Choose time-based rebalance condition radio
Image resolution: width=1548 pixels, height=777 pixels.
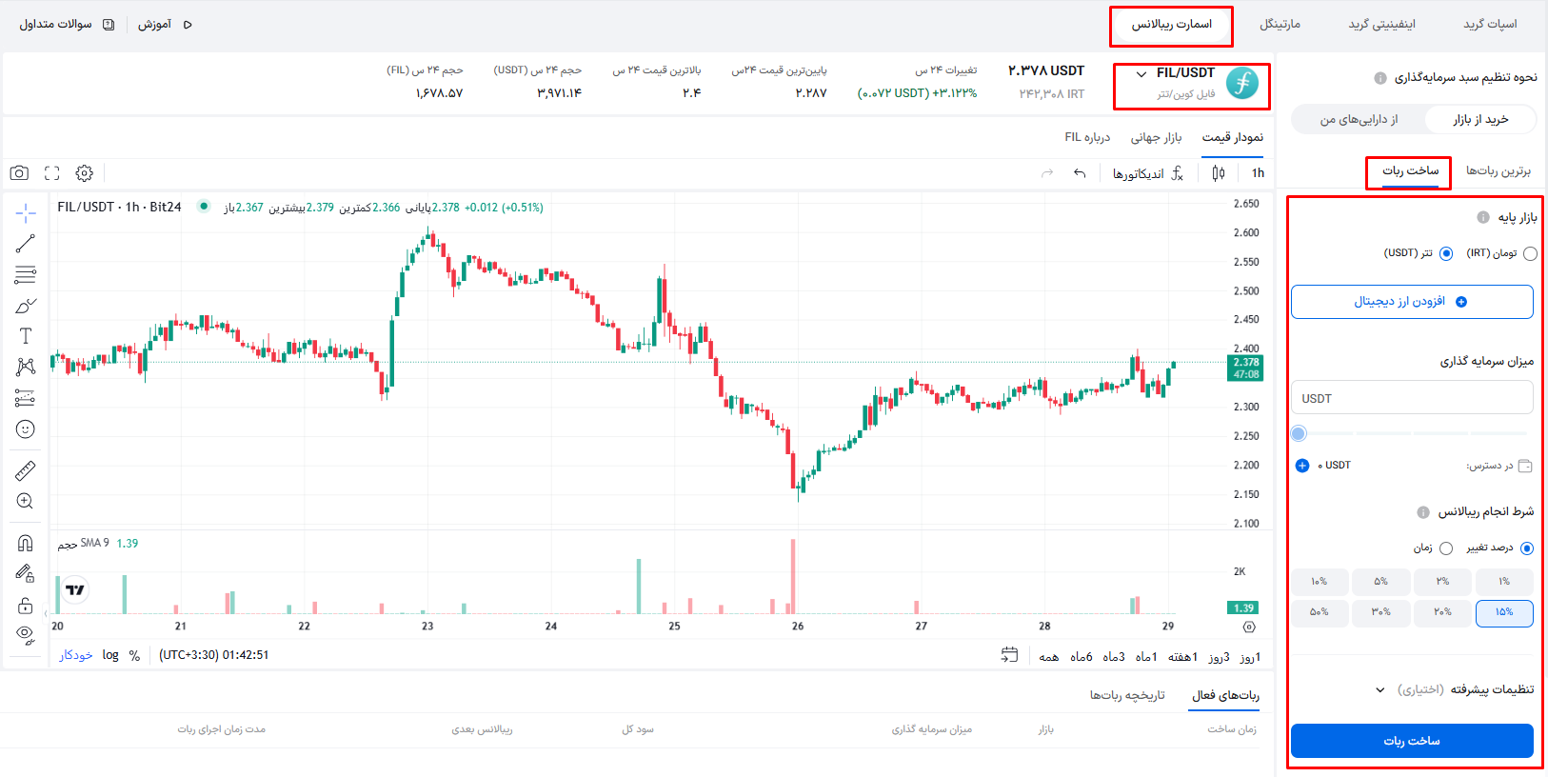pos(1446,548)
